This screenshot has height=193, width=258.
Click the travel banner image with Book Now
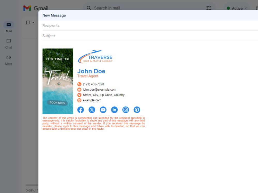[x=58, y=81]
